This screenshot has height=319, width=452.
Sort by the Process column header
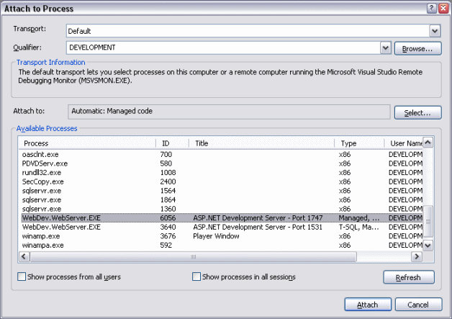click(88, 143)
